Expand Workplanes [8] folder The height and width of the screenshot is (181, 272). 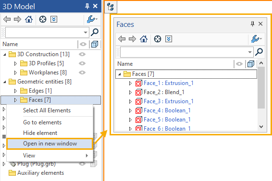click(15, 72)
